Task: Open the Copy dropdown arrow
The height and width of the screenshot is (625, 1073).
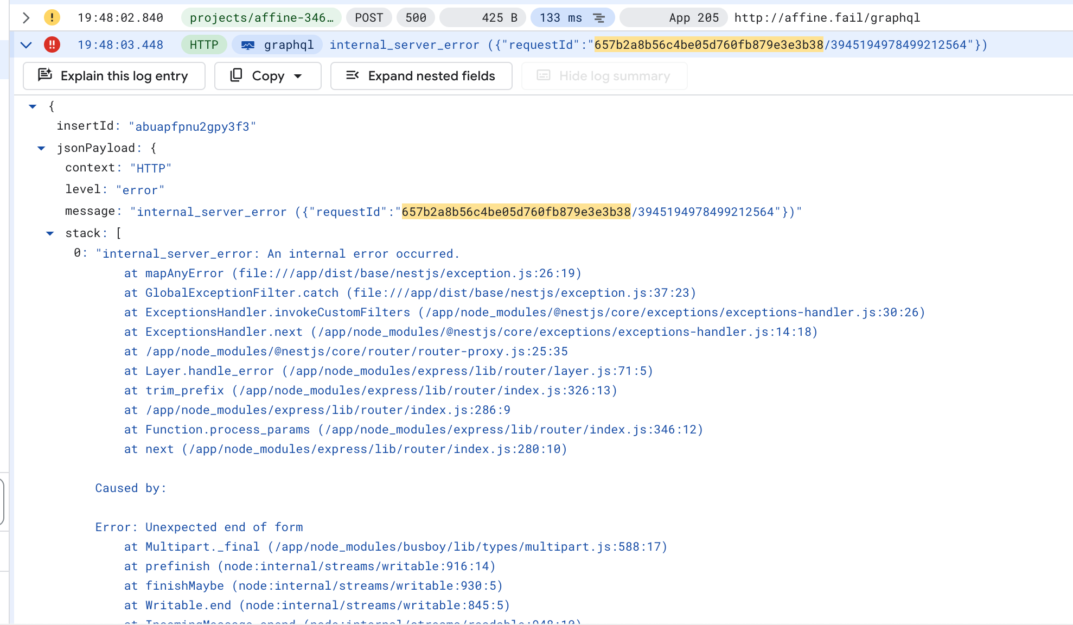Action: 298,76
